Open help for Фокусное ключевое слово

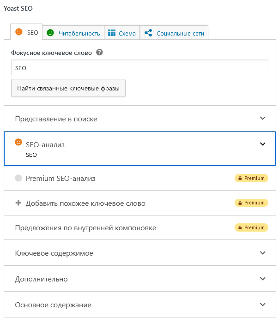click(99, 52)
